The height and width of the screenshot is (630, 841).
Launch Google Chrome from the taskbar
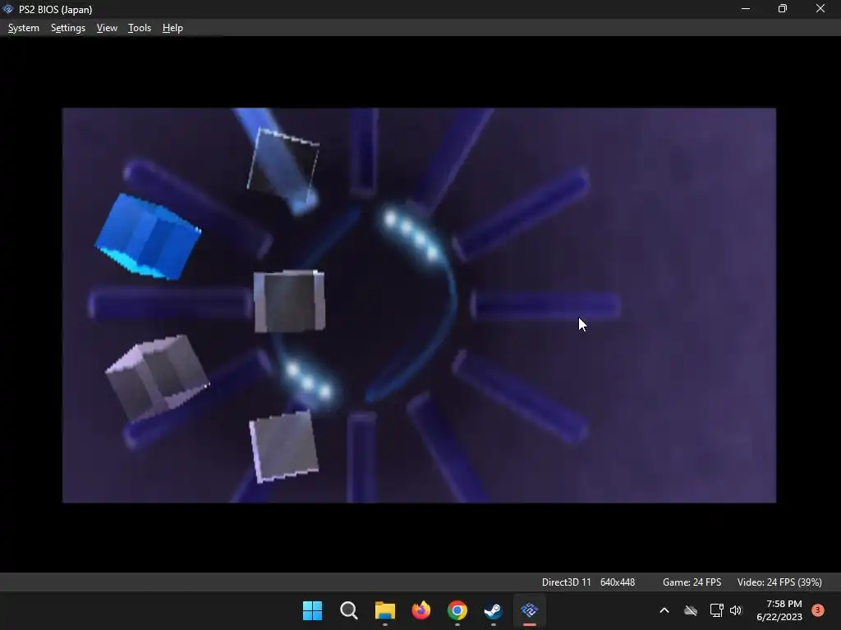(x=457, y=610)
